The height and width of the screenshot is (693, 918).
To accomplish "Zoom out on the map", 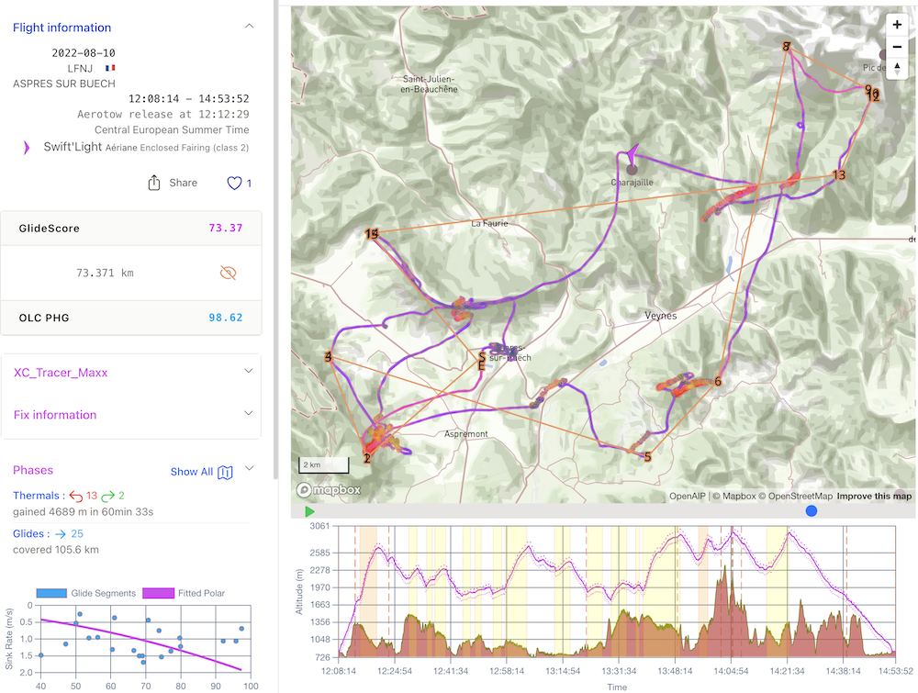I will pyautogui.click(x=897, y=48).
